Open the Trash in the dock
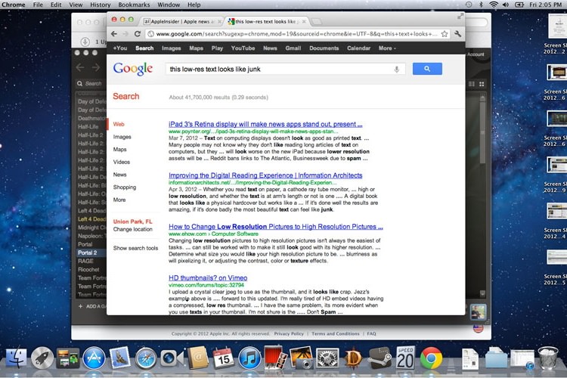This screenshot has width=567, height=378. 548,358
